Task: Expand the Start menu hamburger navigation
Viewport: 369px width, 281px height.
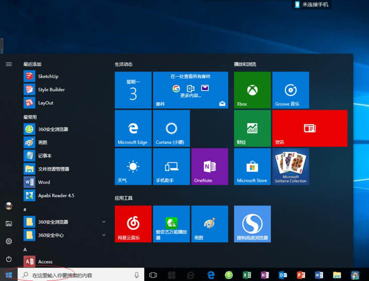Action: click(x=9, y=64)
